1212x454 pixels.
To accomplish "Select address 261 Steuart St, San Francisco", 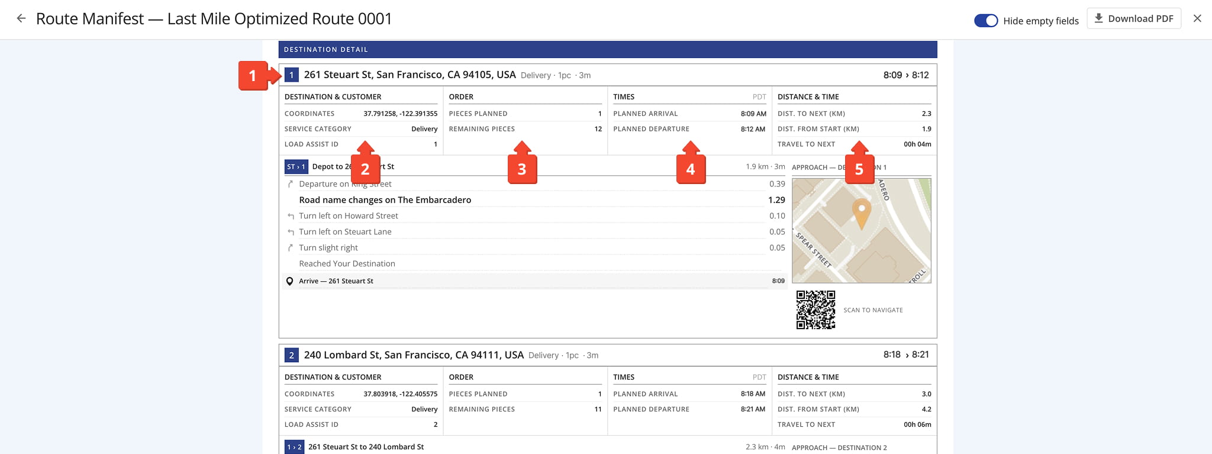I will 410,75.
